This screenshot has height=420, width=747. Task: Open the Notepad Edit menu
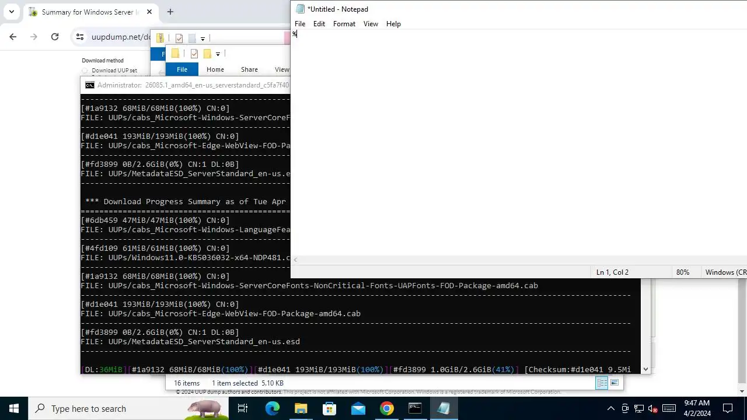coord(319,24)
